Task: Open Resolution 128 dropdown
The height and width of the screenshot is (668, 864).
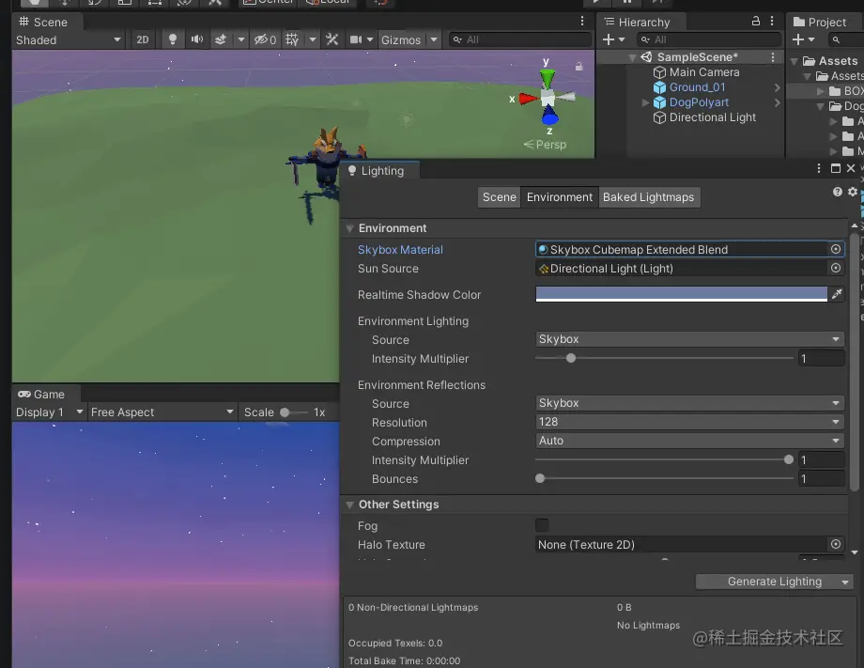Action: pos(690,422)
